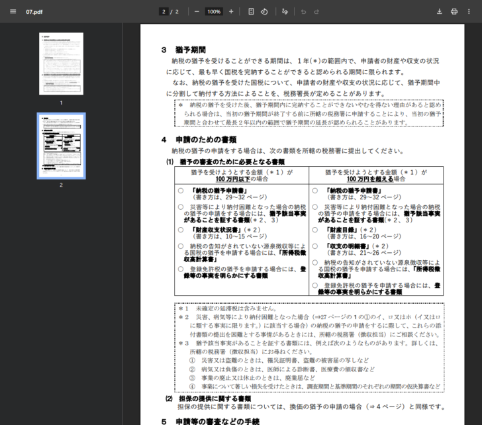
Task: Click the fit to page icon
Action: coord(251,12)
